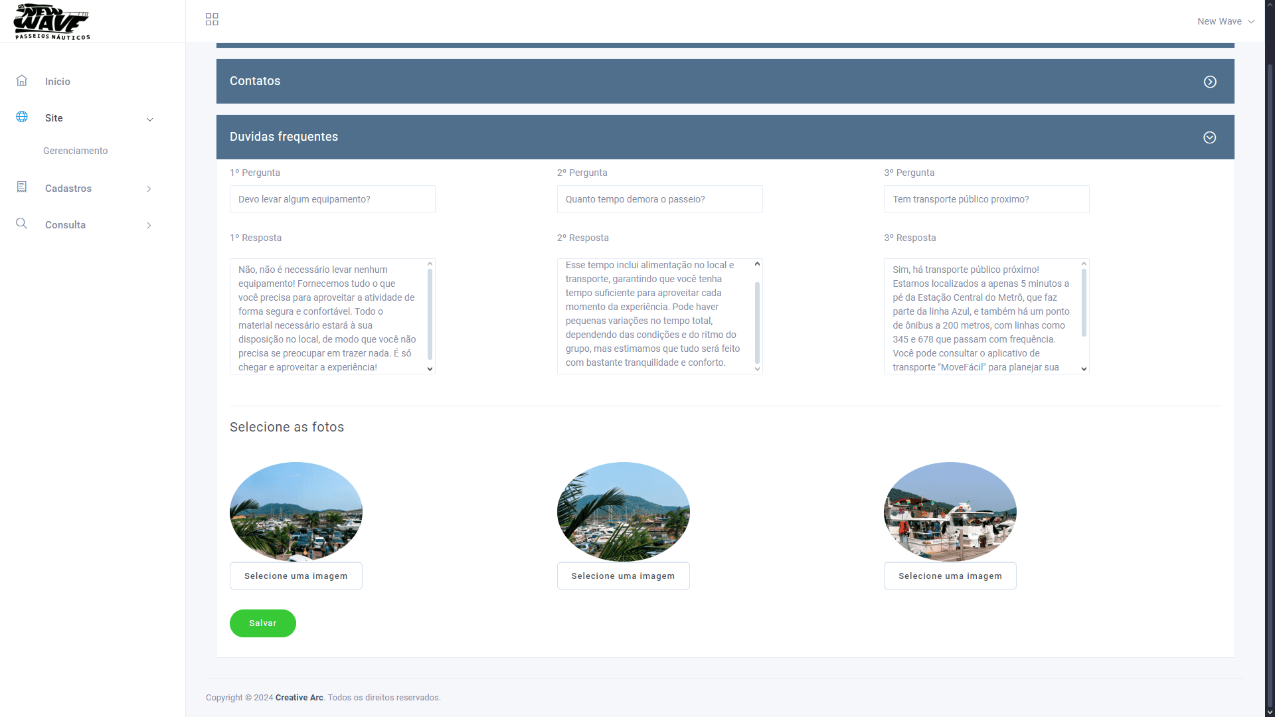
Task: Select the Consulta menu item
Action: coord(65,225)
